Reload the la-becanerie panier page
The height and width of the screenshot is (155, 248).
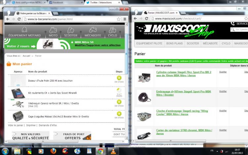pyautogui.click(x=19, y=19)
